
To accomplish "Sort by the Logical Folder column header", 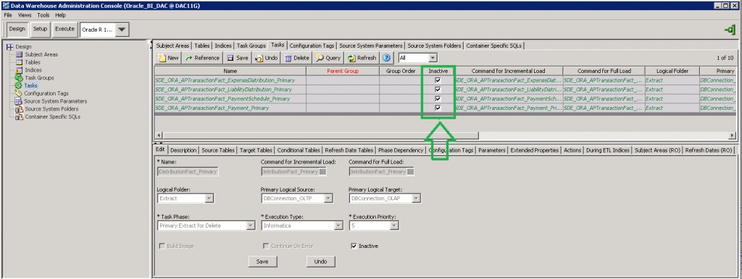I will 672,71.
